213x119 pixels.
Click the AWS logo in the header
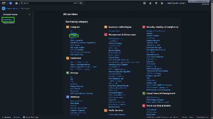[4, 3]
